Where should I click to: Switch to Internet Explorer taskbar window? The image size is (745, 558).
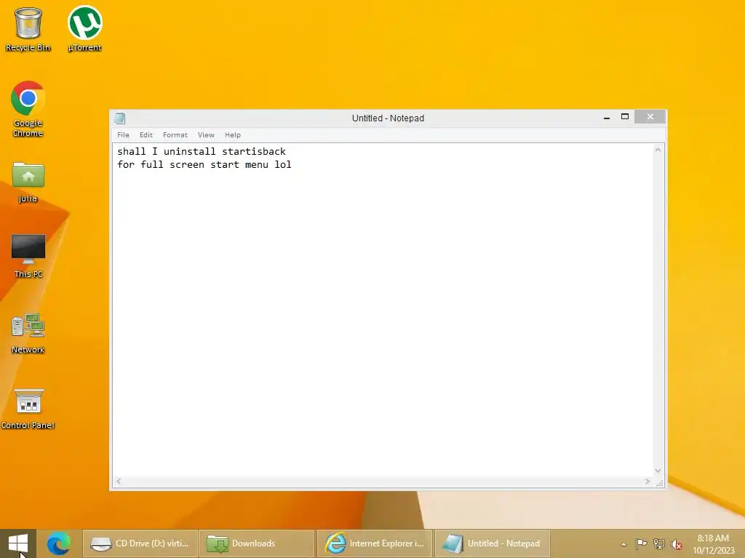(375, 543)
